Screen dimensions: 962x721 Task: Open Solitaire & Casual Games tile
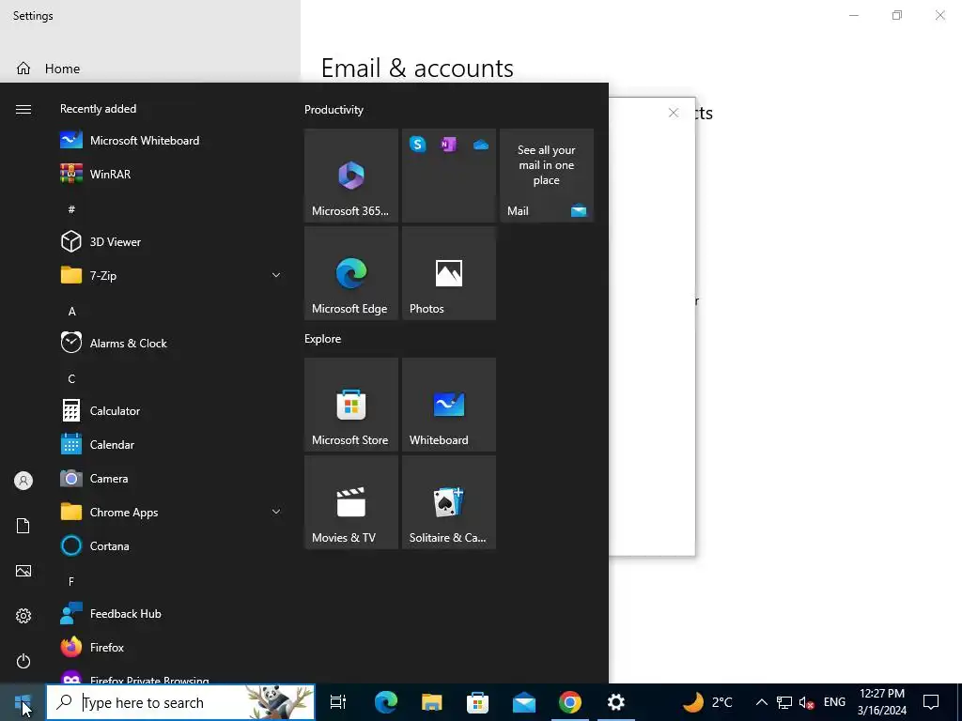[448, 502]
